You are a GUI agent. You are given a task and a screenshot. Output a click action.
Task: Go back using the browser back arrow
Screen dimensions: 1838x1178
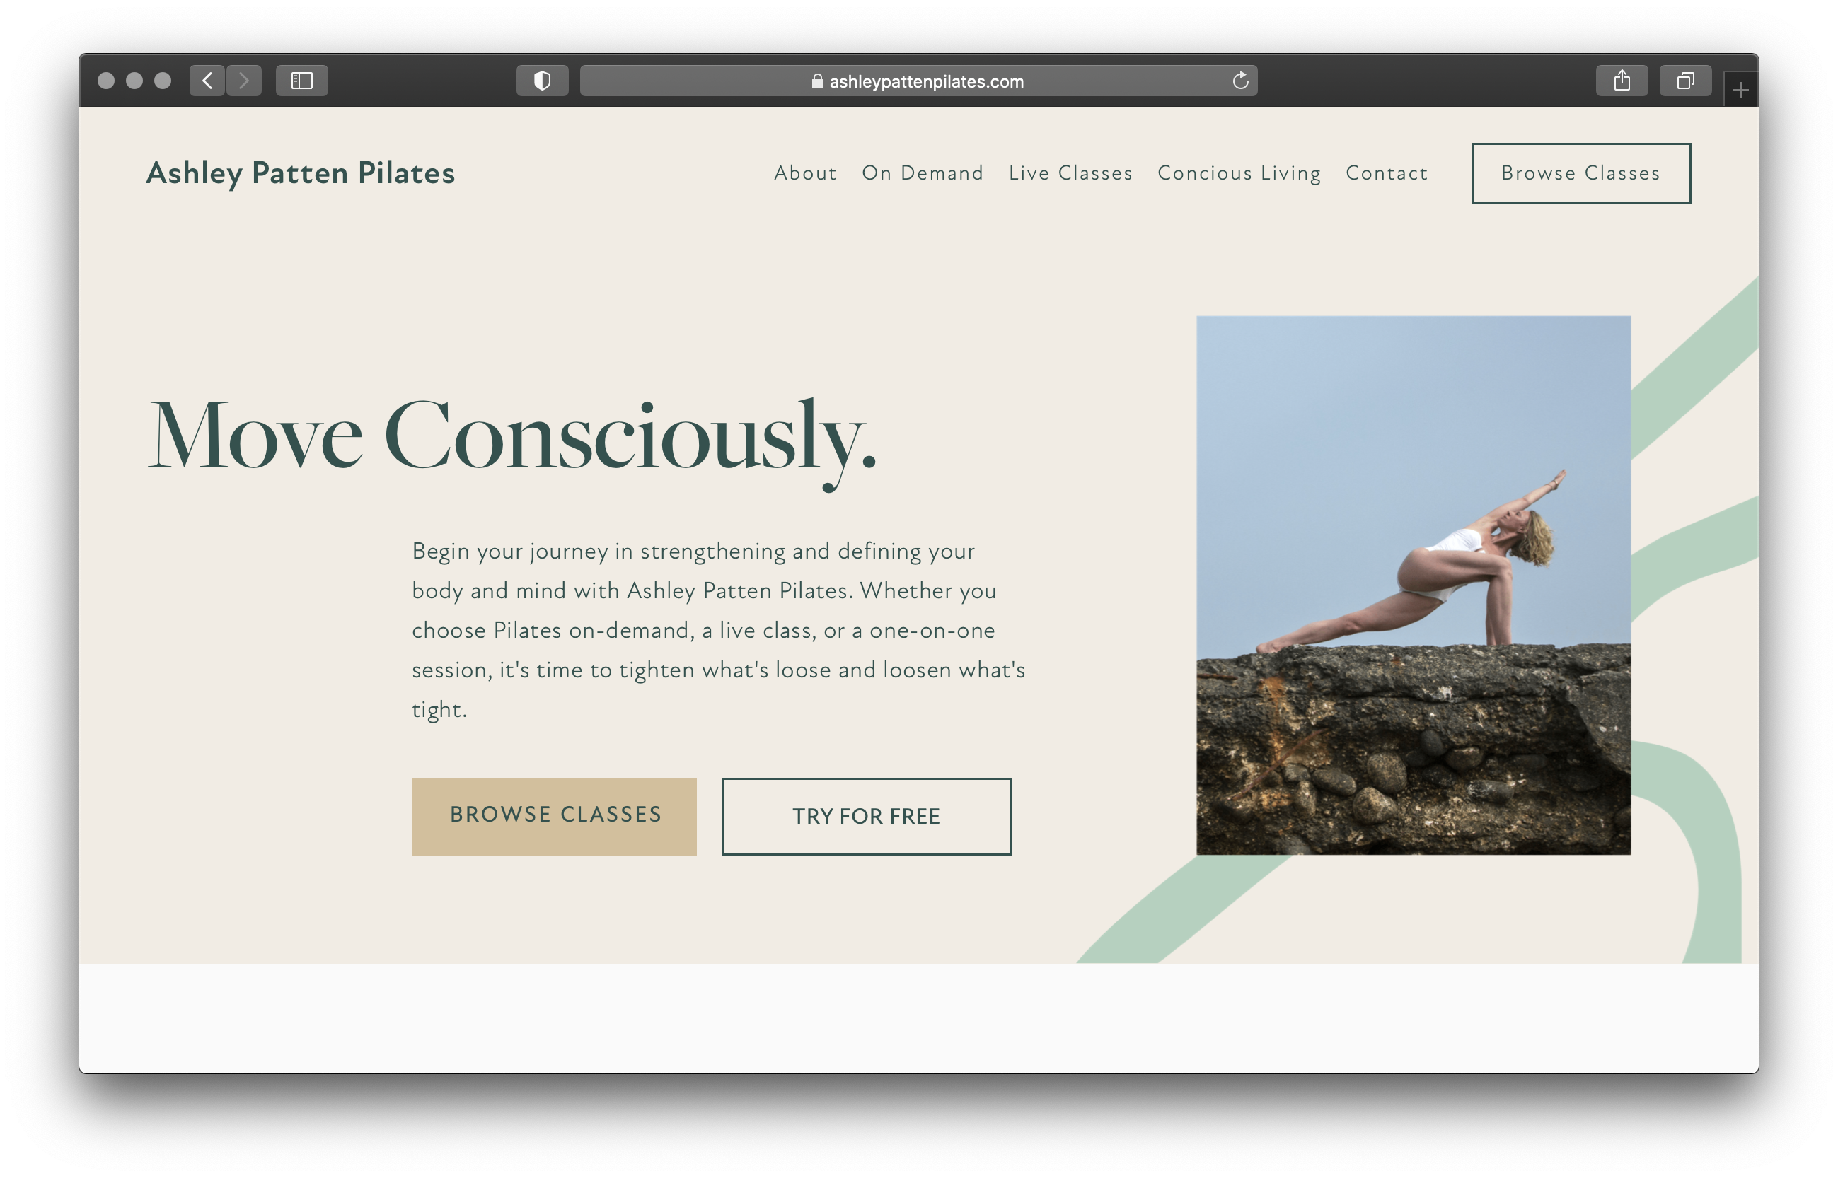coord(207,81)
